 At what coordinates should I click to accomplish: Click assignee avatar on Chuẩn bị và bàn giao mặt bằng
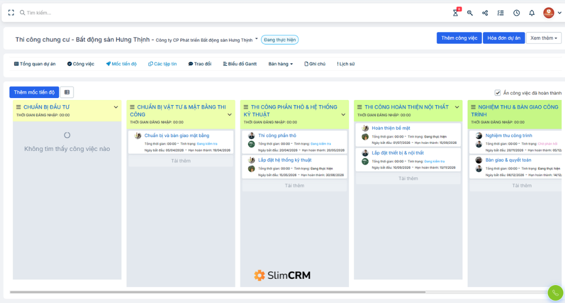tap(138, 136)
